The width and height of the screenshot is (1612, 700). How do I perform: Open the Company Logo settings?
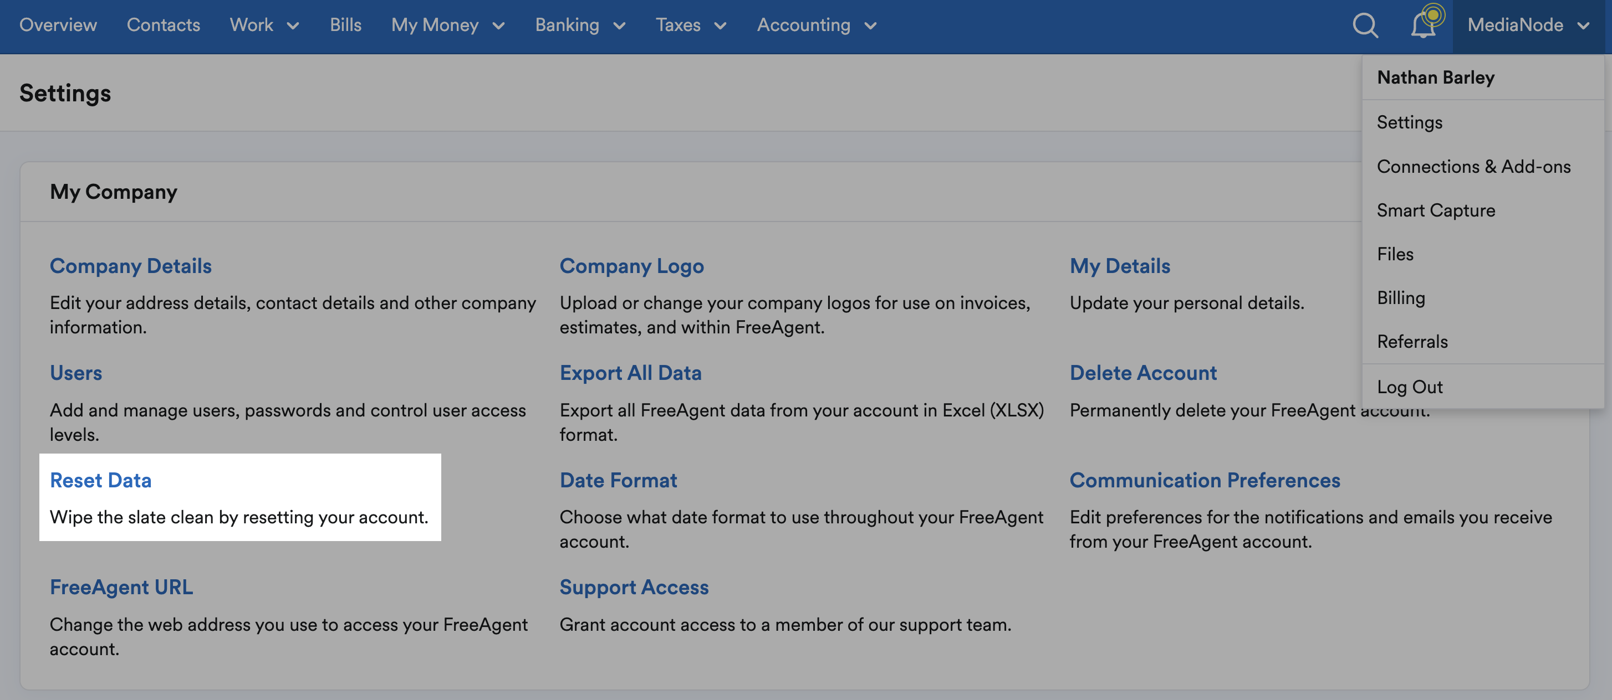631,266
